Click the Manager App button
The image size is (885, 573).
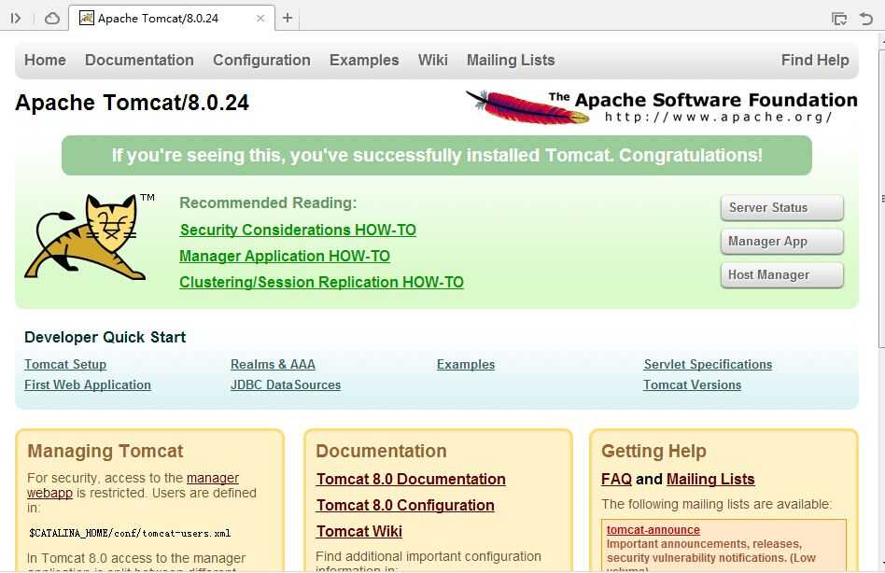click(782, 242)
